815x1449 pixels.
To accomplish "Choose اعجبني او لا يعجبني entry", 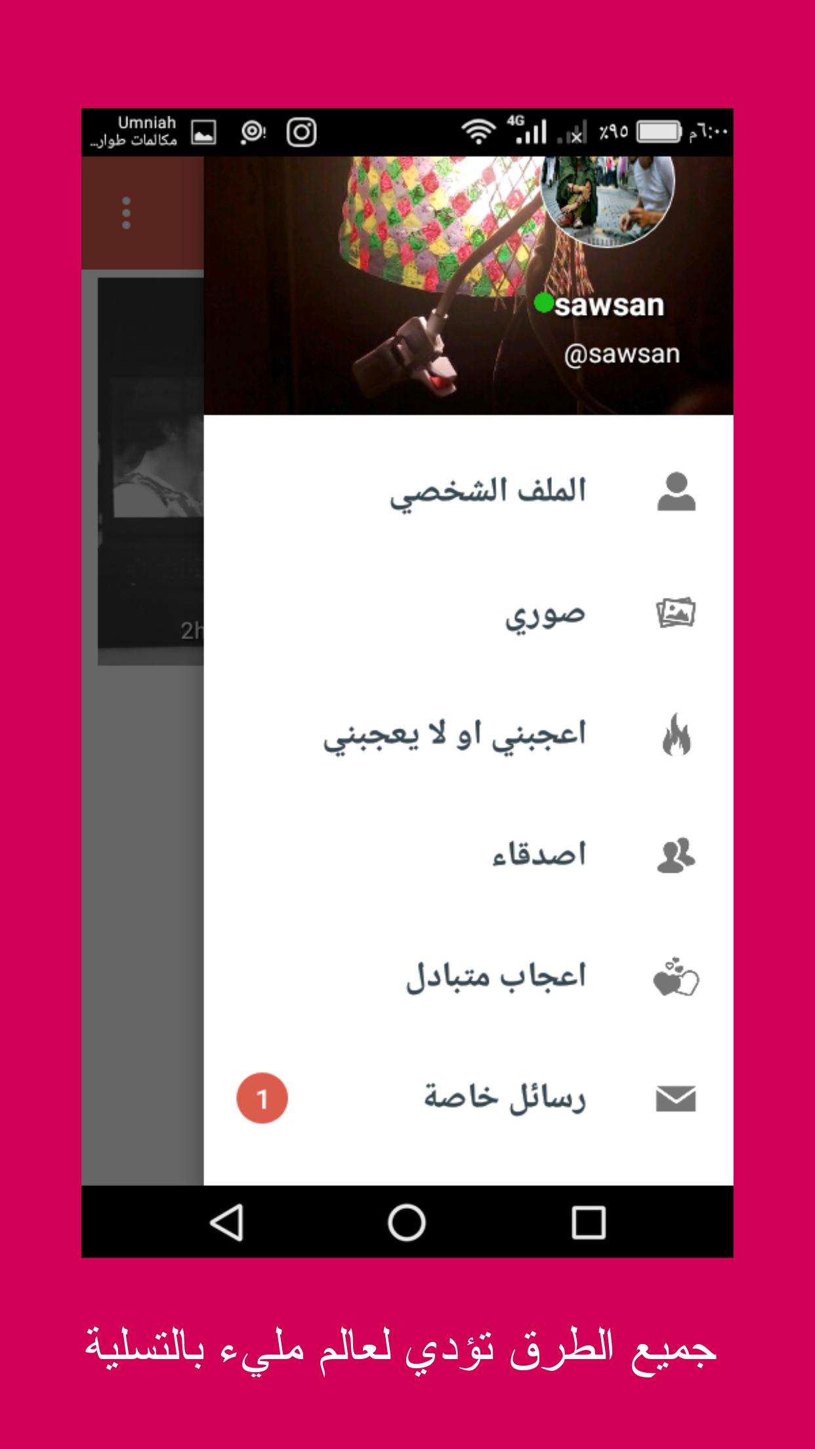I will tap(469, 734).
